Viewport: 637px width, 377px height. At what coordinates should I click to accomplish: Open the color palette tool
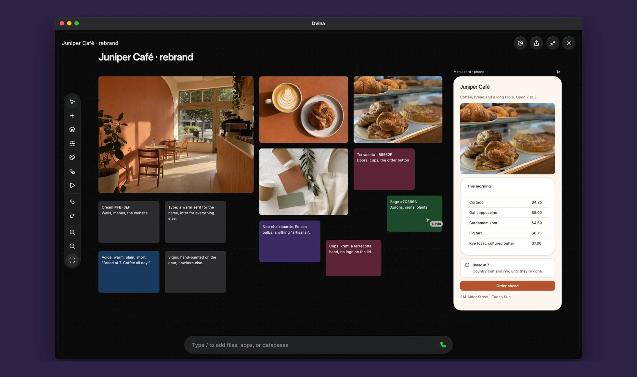[72, 158]
